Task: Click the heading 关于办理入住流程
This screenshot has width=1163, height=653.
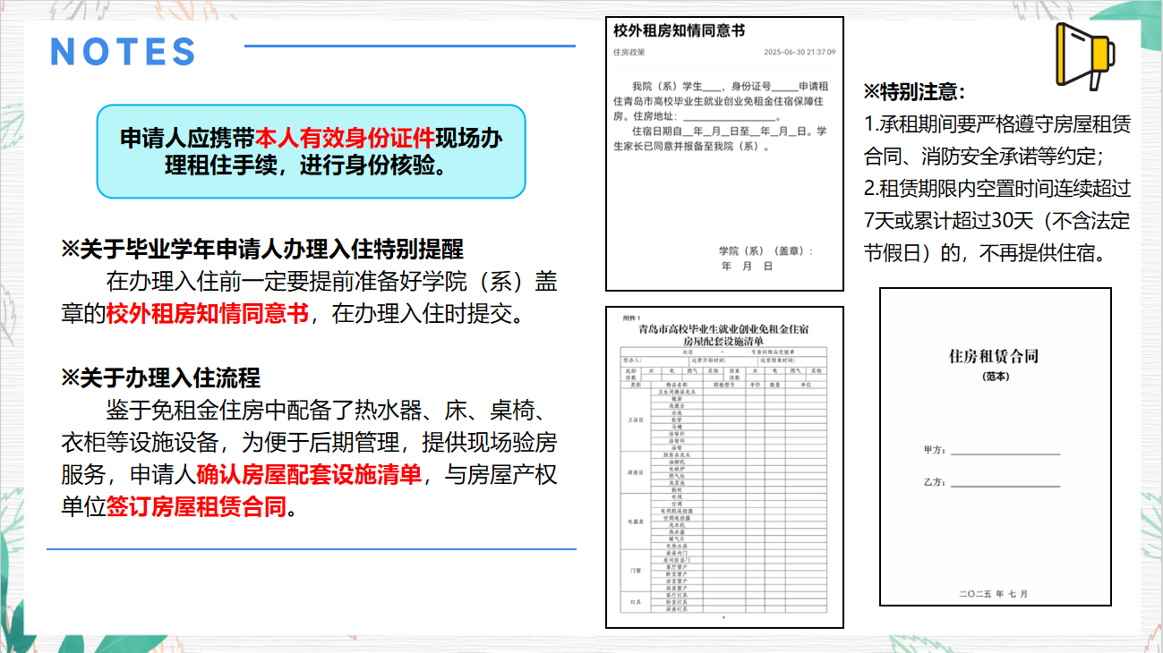Action: (x=160, y=377)
